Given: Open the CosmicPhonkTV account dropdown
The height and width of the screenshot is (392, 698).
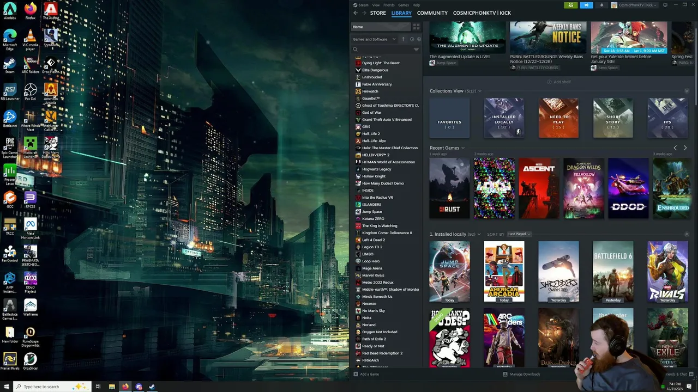Looking at the screenshot, I should (x=635, y=5).
